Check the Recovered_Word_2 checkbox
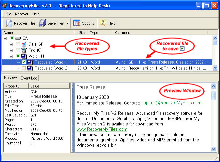 pyautogui.click(x=24, y=68)
